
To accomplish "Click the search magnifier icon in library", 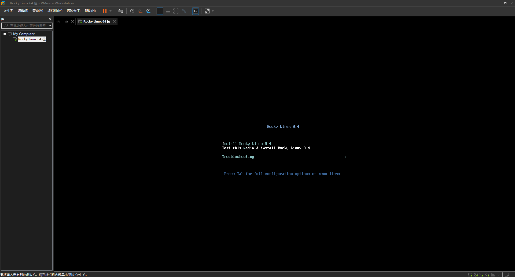I will click(6, 25).
